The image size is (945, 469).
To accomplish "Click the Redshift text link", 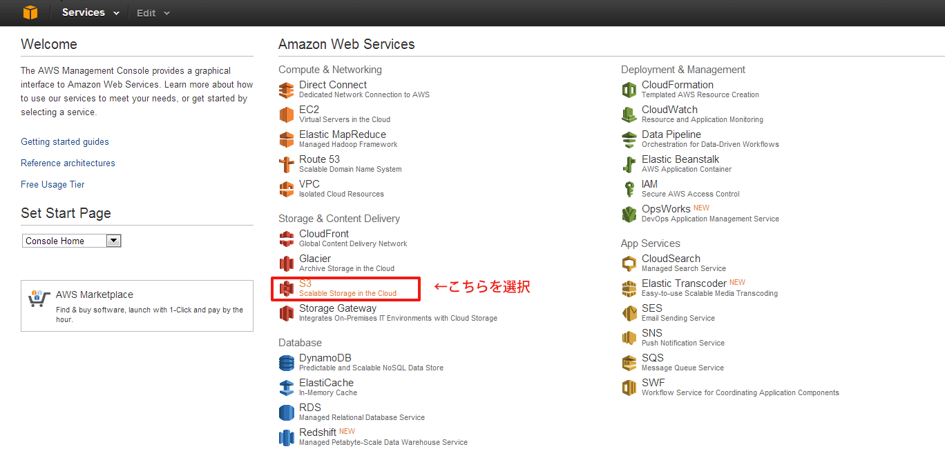I will (318, 432).
